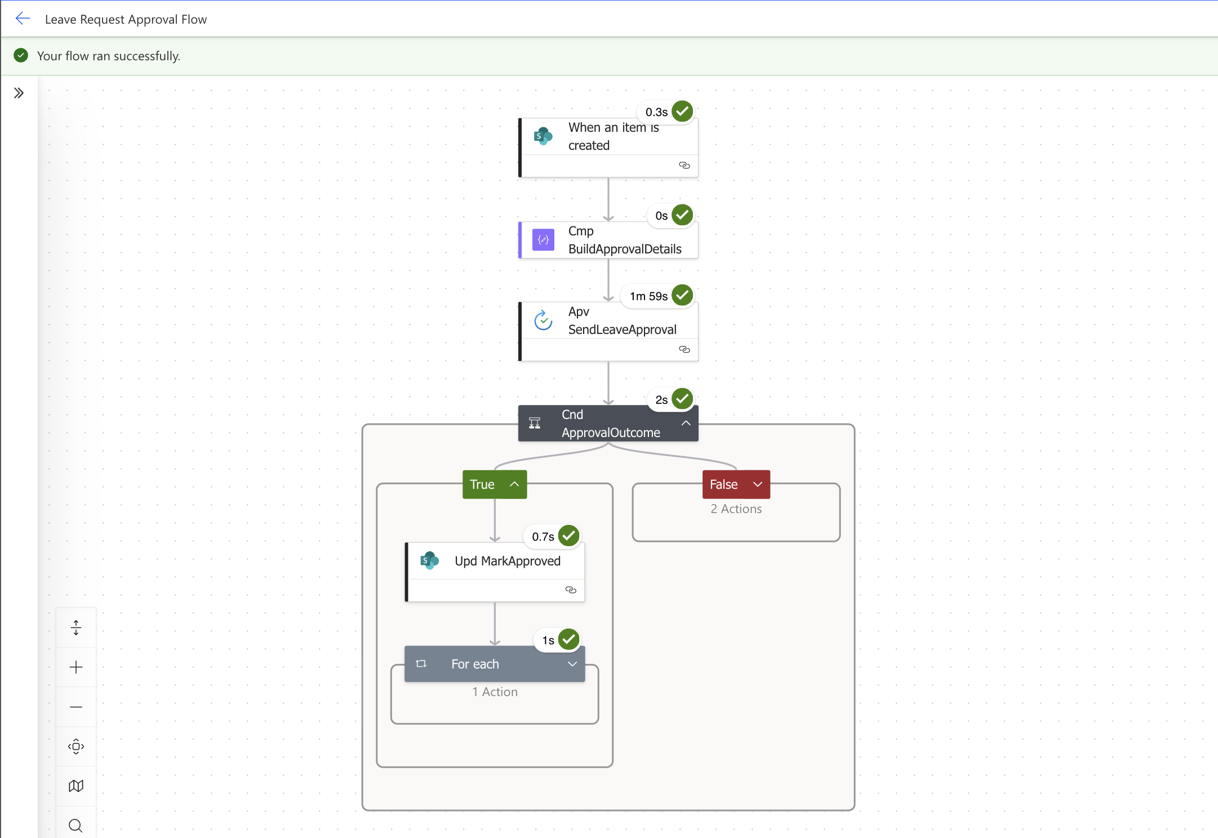Screen dimensions: 1218x838
Task: Click the focus/center canvas control icon
Action: pyautogui.click(x=76, y=746)
